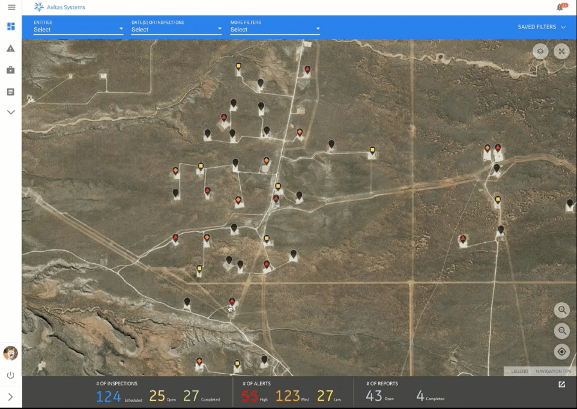This screenshot has height=409, width=577.
Task: Expand the Saved Filters menu
Action: (542, 27)
